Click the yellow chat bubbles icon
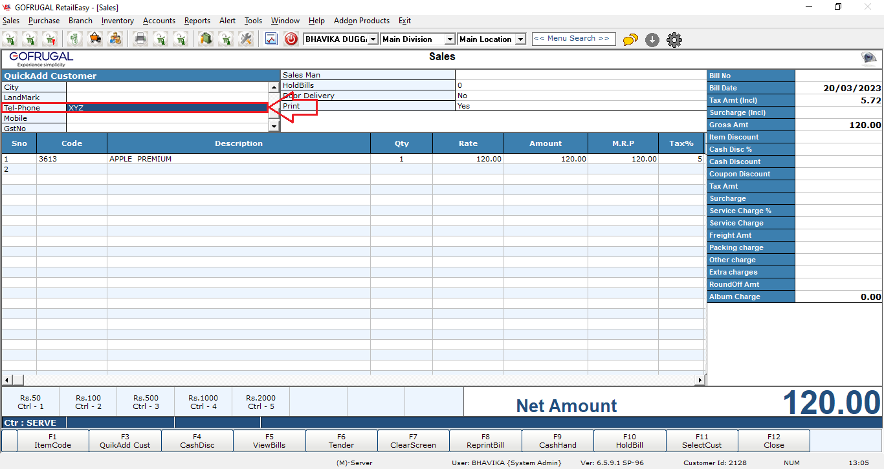 630,40
